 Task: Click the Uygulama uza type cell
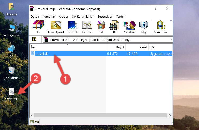[x=161, y=54]
